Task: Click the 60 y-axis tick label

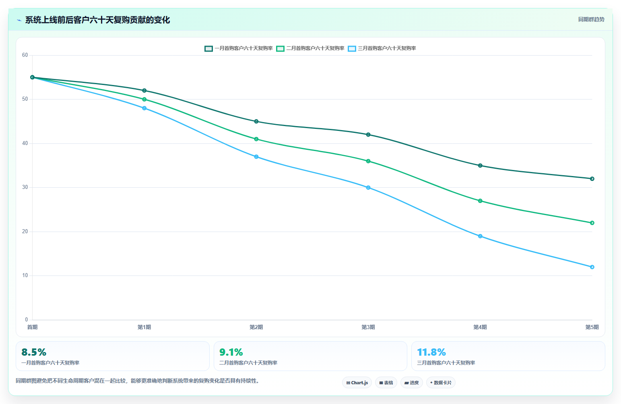Action: coord(25,55)
